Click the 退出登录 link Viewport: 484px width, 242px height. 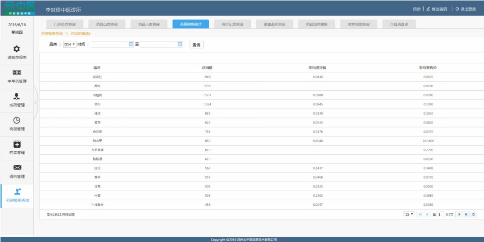(x=465, y=9)
